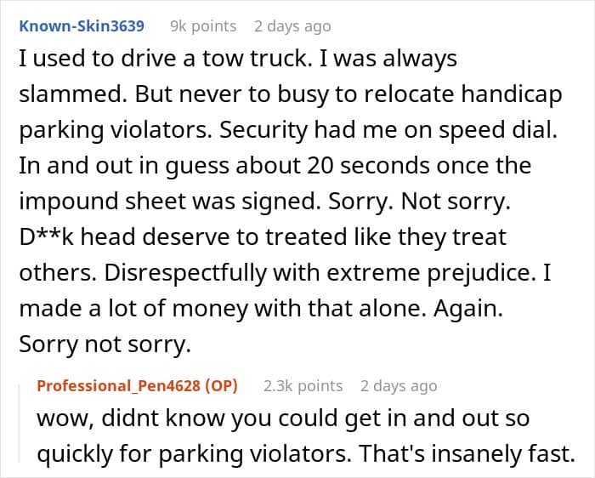Viewport: 595px width, 478px height.
Task: Click the sentence "That's insanely fast."
Action: coord(467,453)
